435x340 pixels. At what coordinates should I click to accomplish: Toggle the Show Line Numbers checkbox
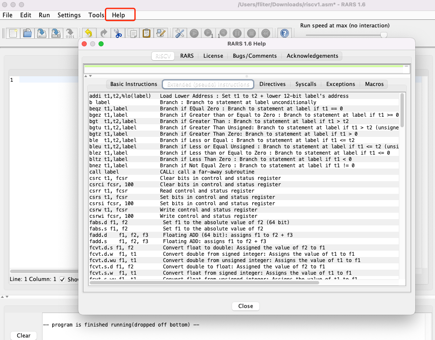pos(62,279)
